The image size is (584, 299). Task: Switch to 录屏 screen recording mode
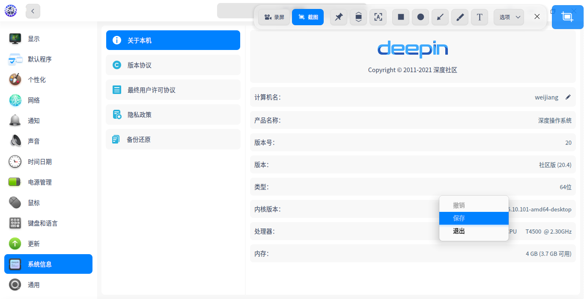coord(274,17)
